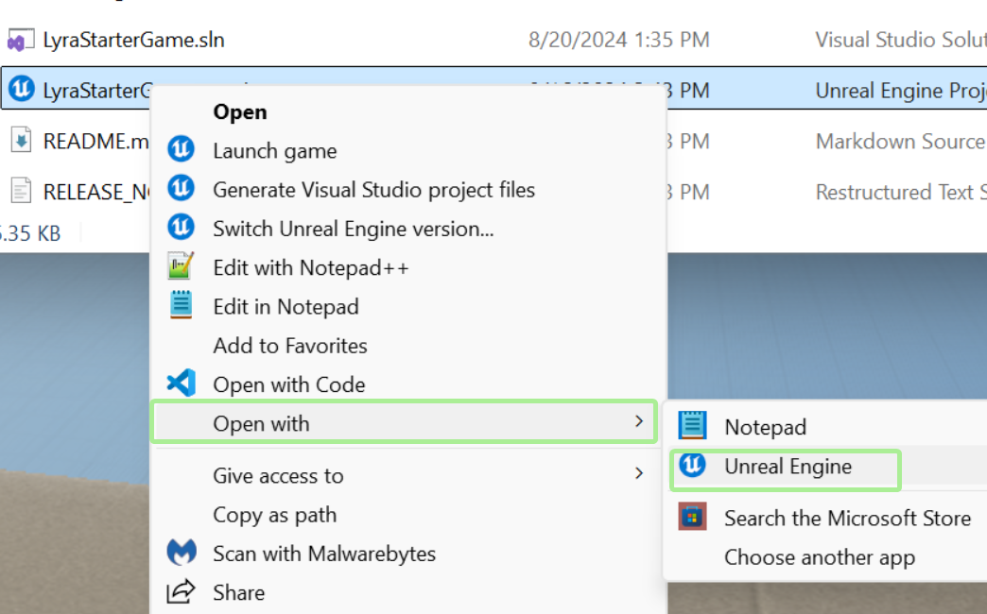Select Open with Code
The width and height of the screenshot is (987, 614).
pyautogui.click(x=289, y=385)
